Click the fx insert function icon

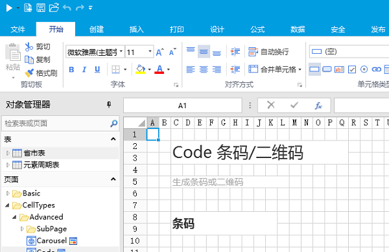click(318, 106)
